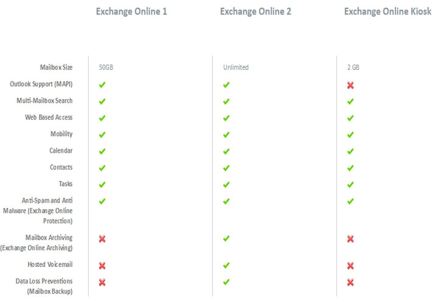This screenshot has width=435, height=304.
Task: Click Hosted Voicemail red X for Kiosk
Action: [x=350, y=266]
